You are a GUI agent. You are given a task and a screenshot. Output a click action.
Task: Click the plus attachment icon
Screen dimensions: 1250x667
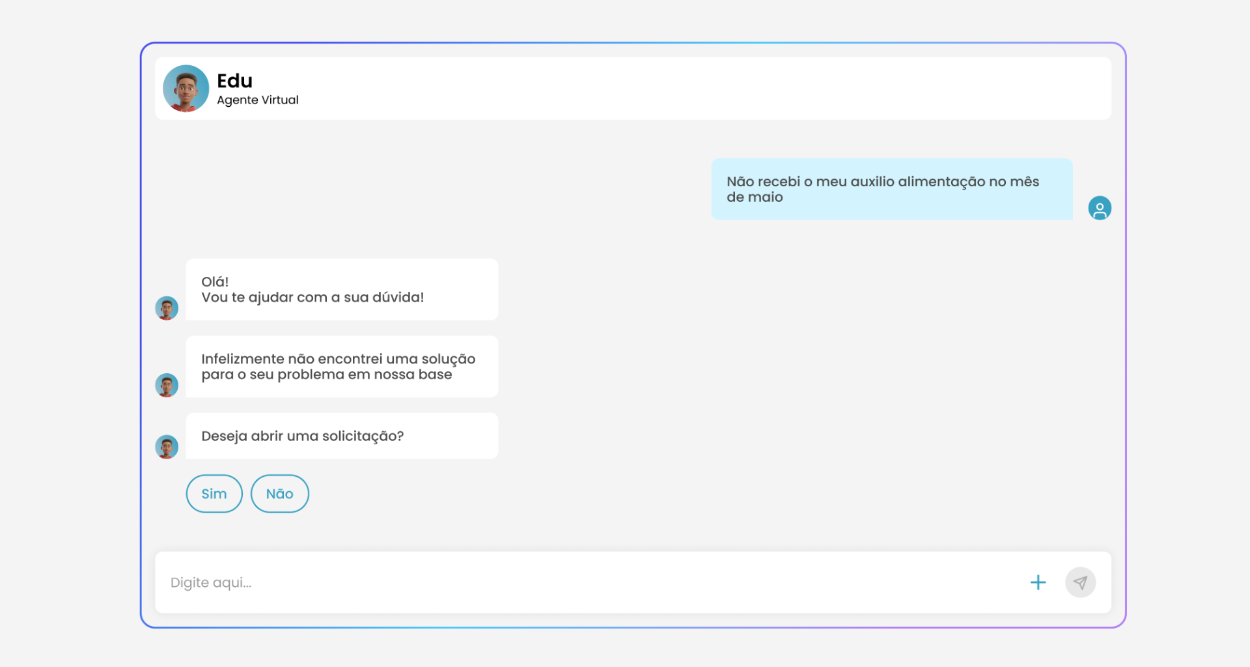[x=1038, y=582]
